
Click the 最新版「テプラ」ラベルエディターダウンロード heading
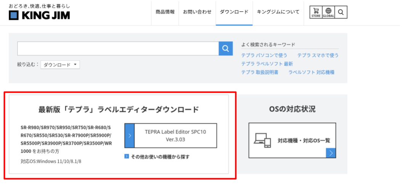[x=119, y=109]
